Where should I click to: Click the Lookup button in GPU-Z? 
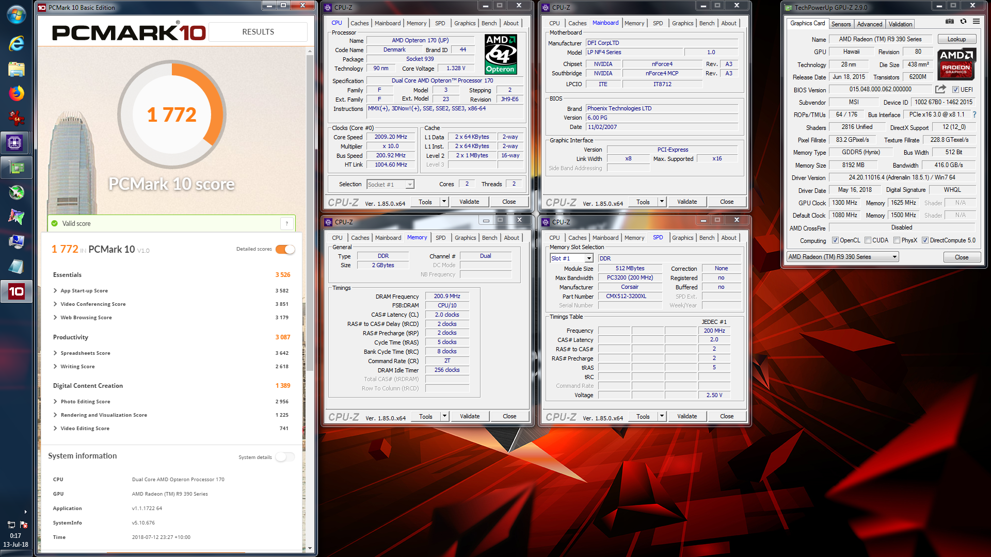956,39
